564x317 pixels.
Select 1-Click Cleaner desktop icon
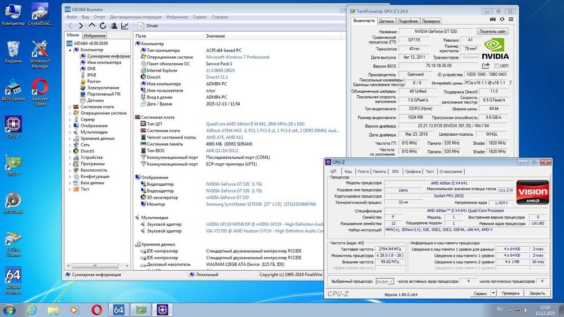pos(14,243)
